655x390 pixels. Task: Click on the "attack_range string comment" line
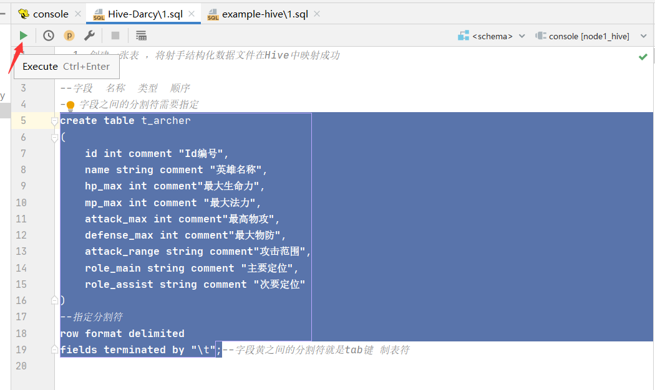click(198, 252)
